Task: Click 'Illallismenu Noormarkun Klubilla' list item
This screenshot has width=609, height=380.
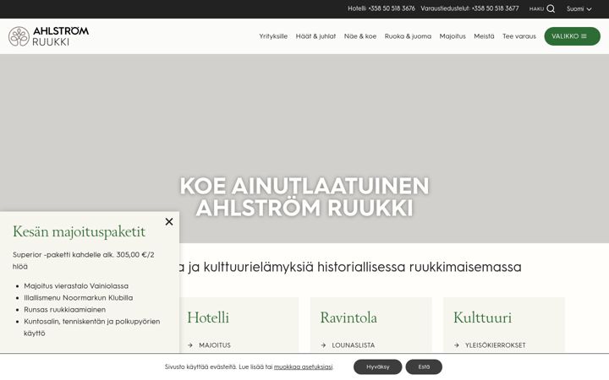Action: (79, 298)
